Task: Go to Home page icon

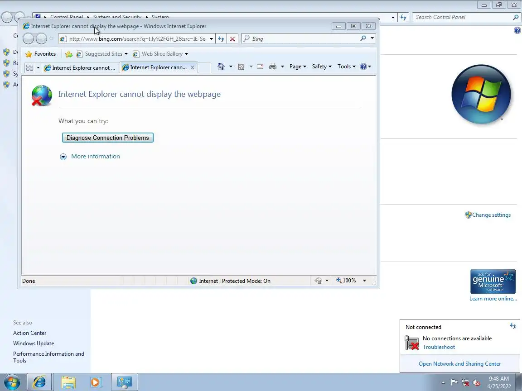Action: pos(221,67)
